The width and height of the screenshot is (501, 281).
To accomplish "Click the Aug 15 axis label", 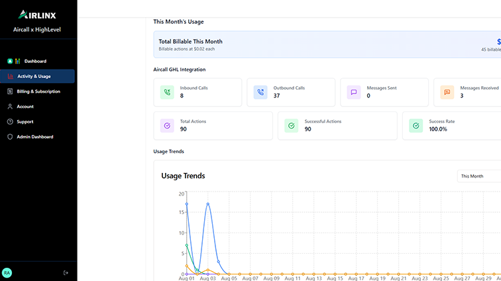I will point(335,278).
